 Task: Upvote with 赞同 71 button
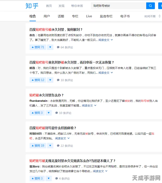pyautogui.click(x=38, y=47)
